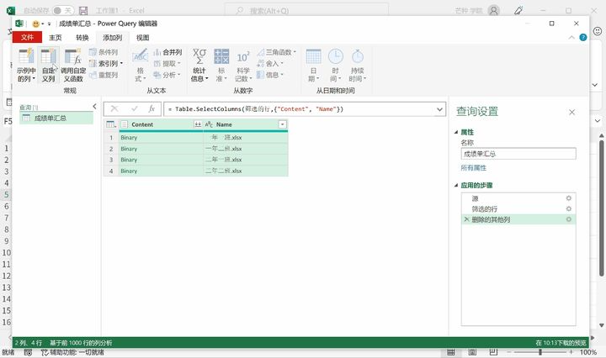Click Merge Columns (合并列)
Image resolution: width=606 pixels, height=358 pixels.
167,52
